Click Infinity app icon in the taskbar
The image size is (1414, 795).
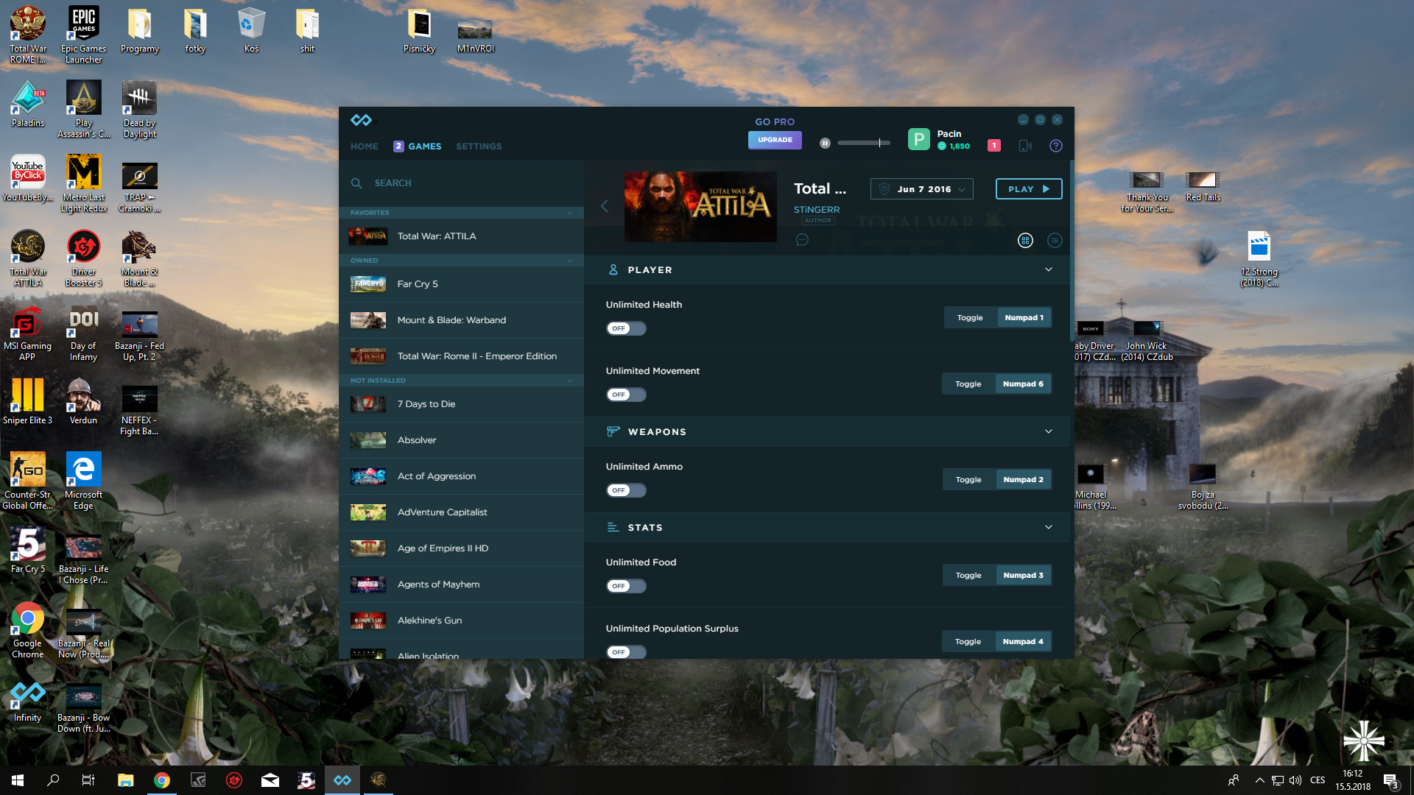coord(342,780)
